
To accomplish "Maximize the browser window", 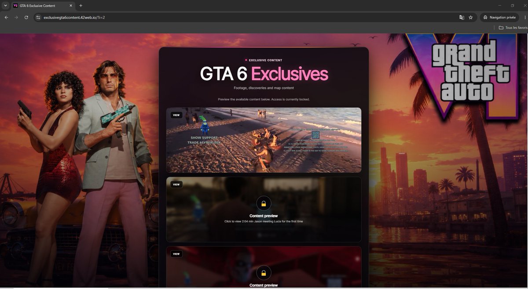I will [x=513, y=6].
